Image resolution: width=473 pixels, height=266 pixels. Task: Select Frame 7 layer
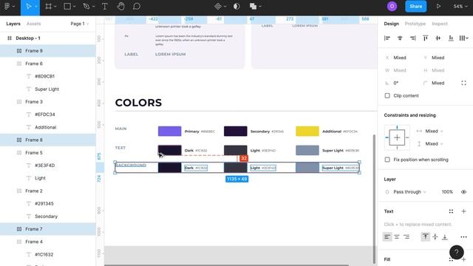coord(47,229)
